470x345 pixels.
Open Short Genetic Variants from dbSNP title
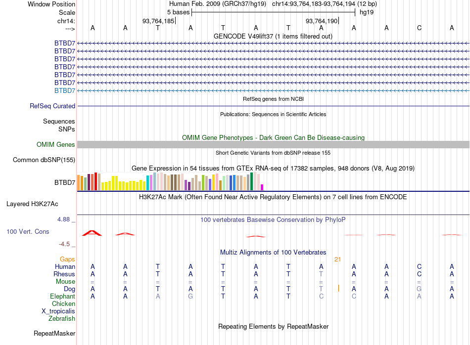click(x=273, y=153)
